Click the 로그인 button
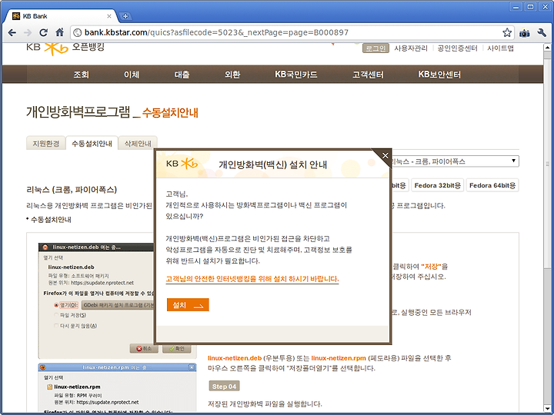This screenshot has width=554, height=415. (x=375, y=48)
